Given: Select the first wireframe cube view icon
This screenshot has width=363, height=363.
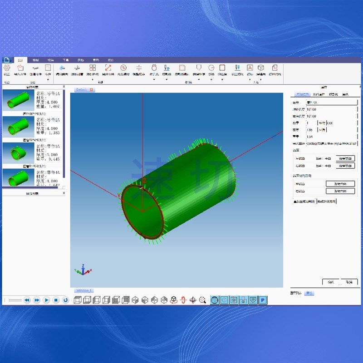Looking at the screenshot, I should click(x=78, y=300).
